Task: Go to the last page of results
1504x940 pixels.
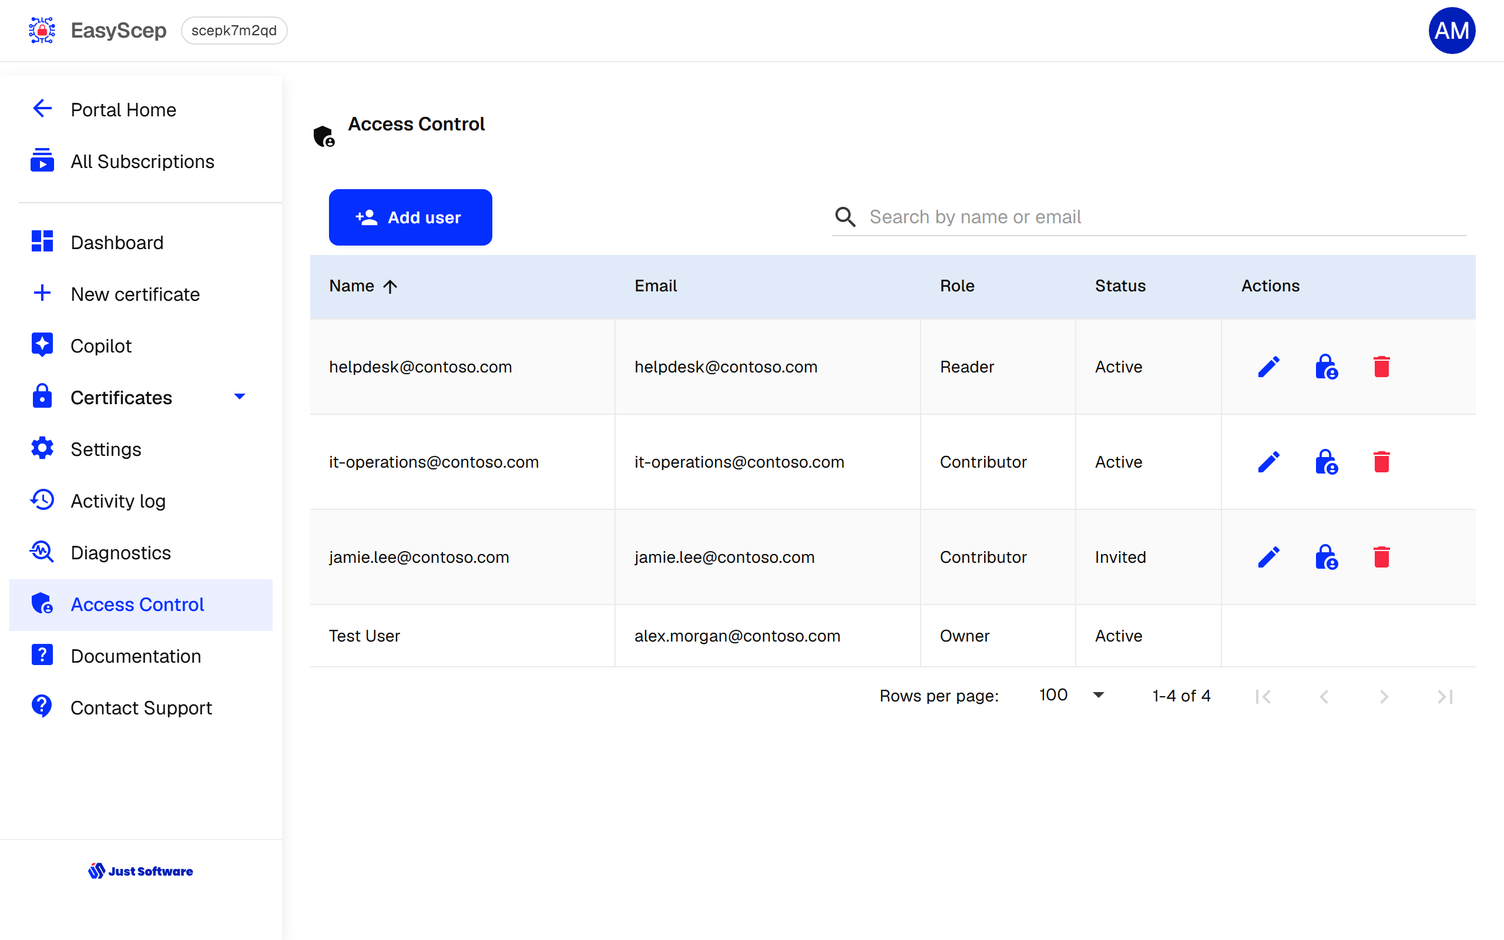Action: click(x=1445, y=696)
